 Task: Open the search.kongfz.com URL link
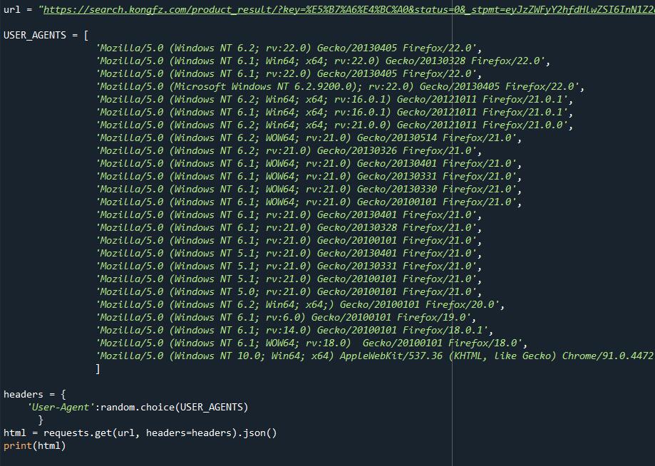click(x=342, y=10)
